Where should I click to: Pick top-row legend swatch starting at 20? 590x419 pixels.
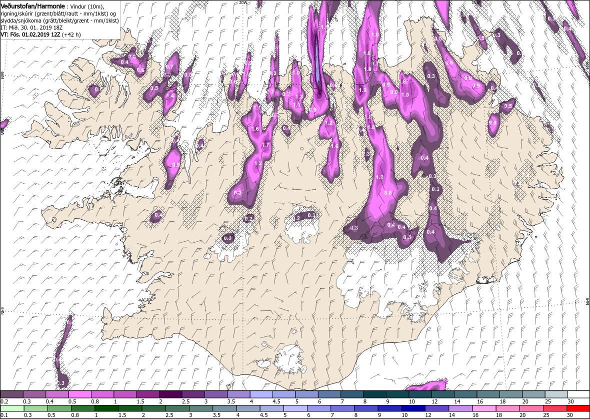(533, 394)
